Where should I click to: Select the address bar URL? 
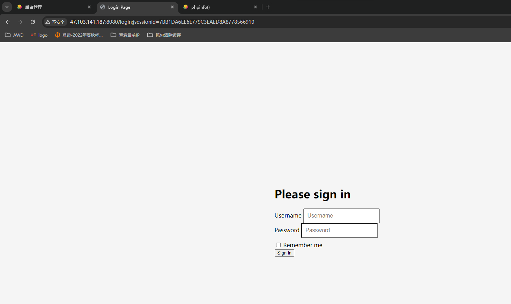tap(162, 22)
